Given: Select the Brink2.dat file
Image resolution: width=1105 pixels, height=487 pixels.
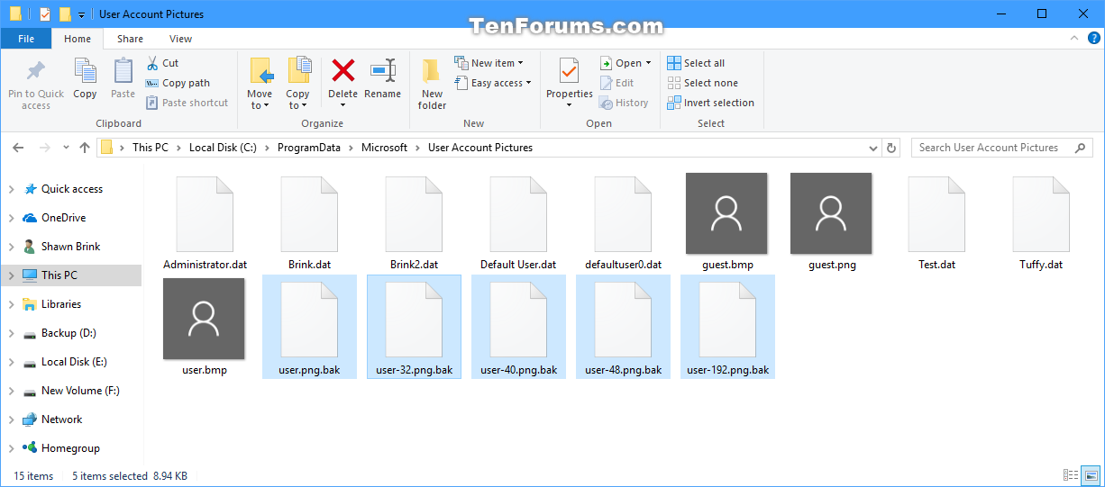Looking at the screenshot, I should tap(414, 222).
